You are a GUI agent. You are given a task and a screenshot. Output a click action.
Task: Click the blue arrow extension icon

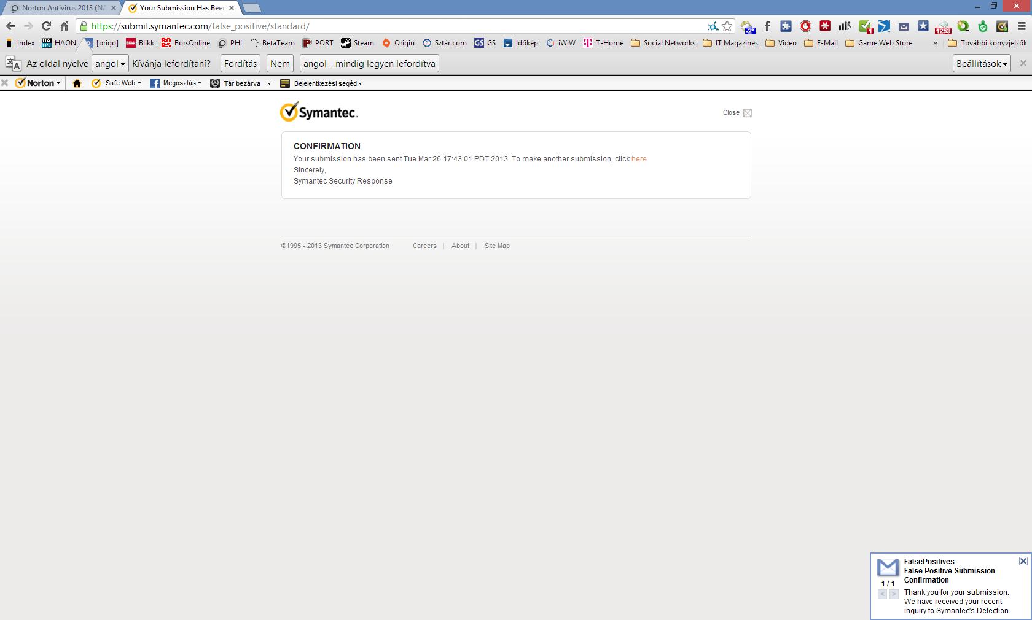click(x=884, y=26)
